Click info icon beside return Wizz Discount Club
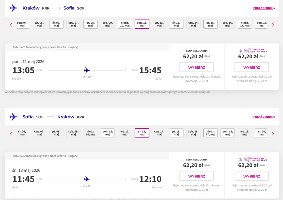Viewport: 283px width, 200px height. [240, 160]
